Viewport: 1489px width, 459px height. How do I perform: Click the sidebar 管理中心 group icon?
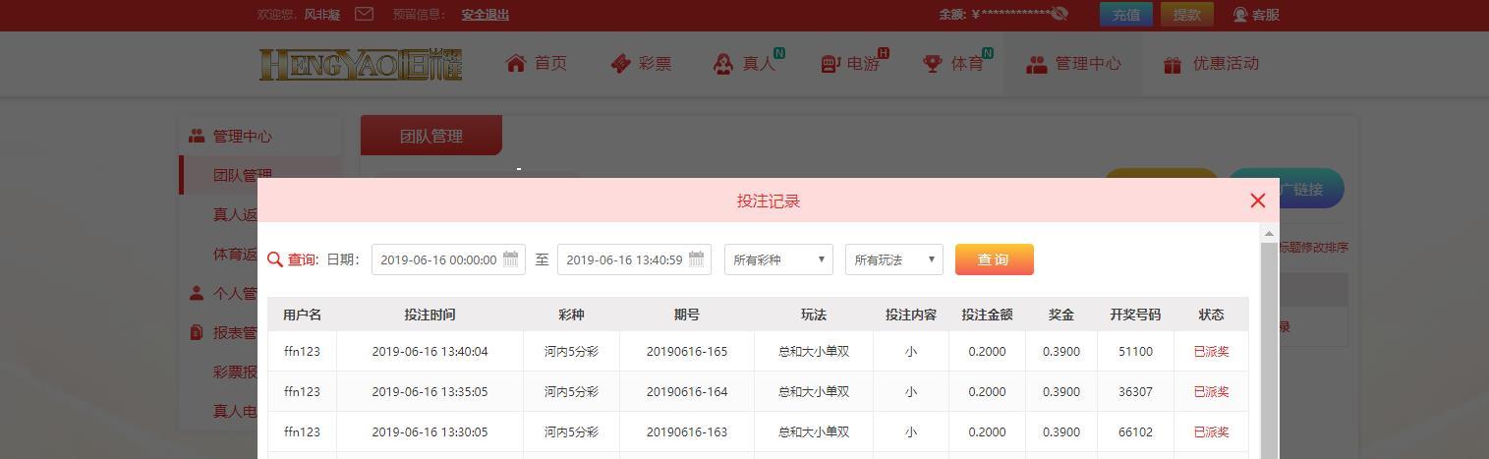(197, 136)
